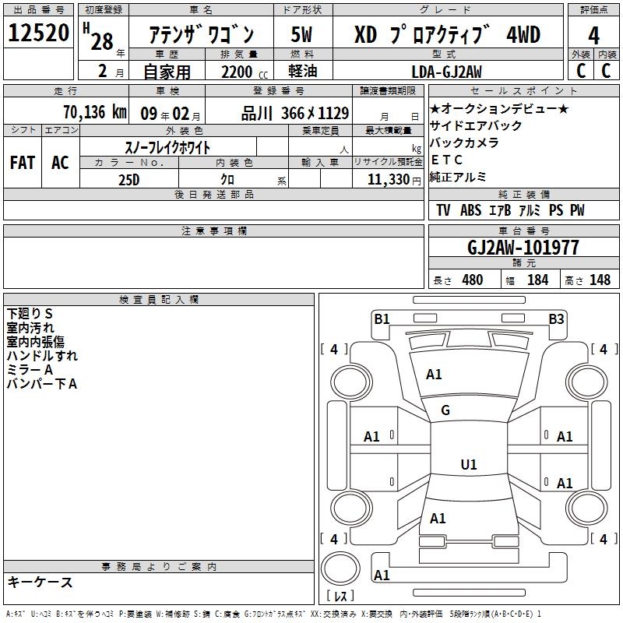Click the grade XD プロアクティブ 4WD

click(x=447, y=35)
